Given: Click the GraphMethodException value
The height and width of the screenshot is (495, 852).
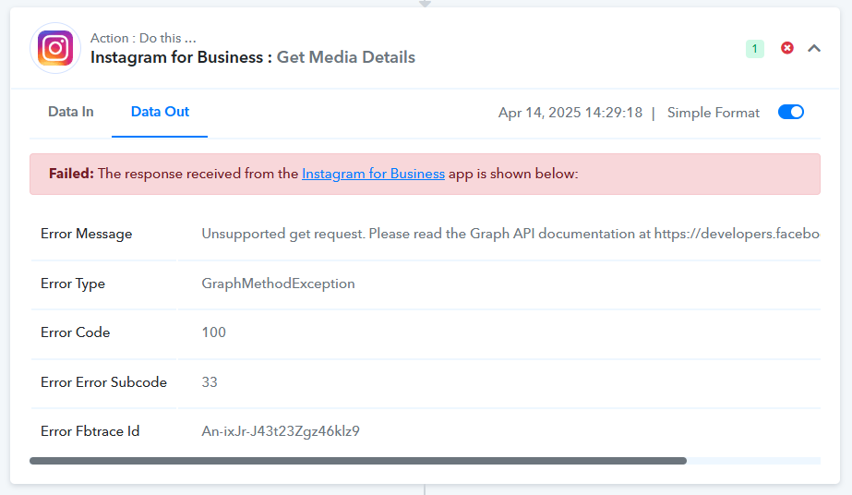Looking at the screenshot, I should click(278, 284).
